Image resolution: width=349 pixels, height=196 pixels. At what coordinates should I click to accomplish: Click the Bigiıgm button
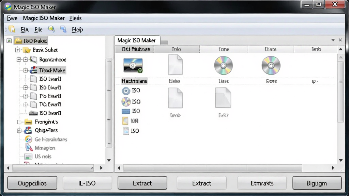pos(317,183)
